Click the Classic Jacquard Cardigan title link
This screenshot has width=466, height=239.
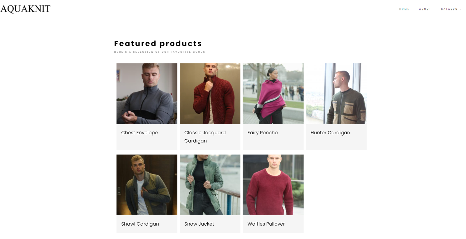[x=205, y=137]
